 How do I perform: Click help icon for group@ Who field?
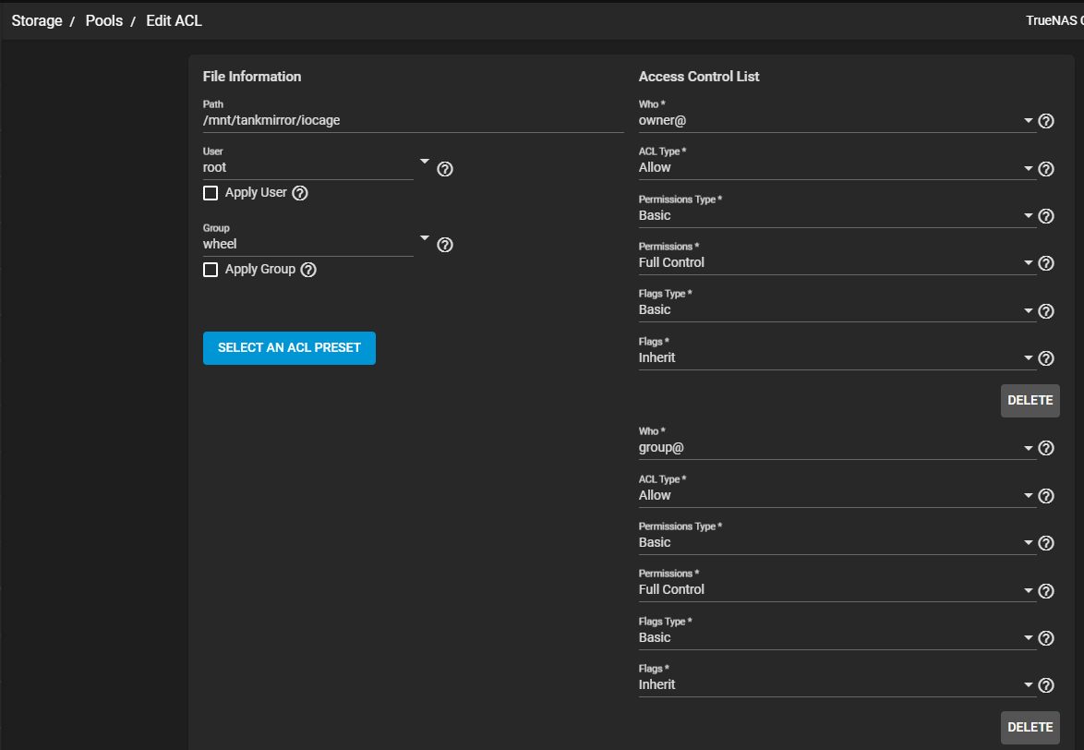(x=1046, y=448)
